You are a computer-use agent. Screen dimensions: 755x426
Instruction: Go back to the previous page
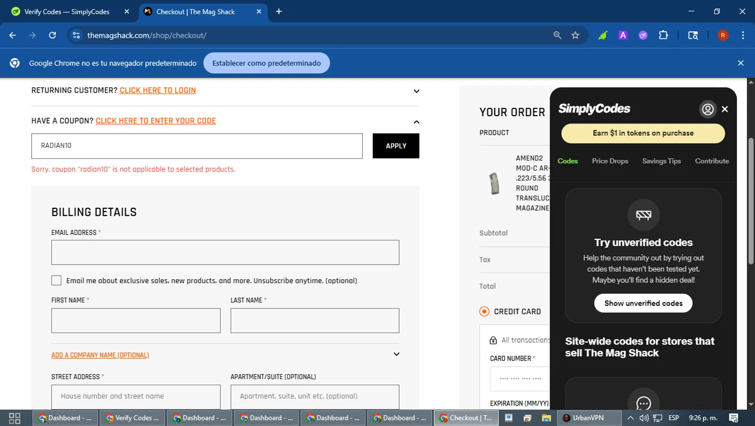click(x=13, y=35)
